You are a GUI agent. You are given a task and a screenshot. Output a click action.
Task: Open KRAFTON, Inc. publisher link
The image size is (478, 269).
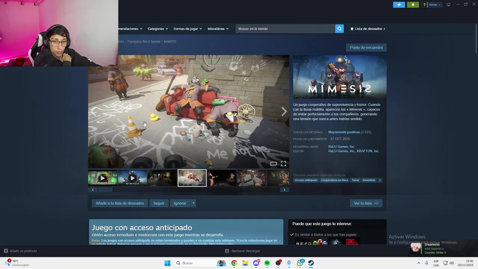click(367, 151)
